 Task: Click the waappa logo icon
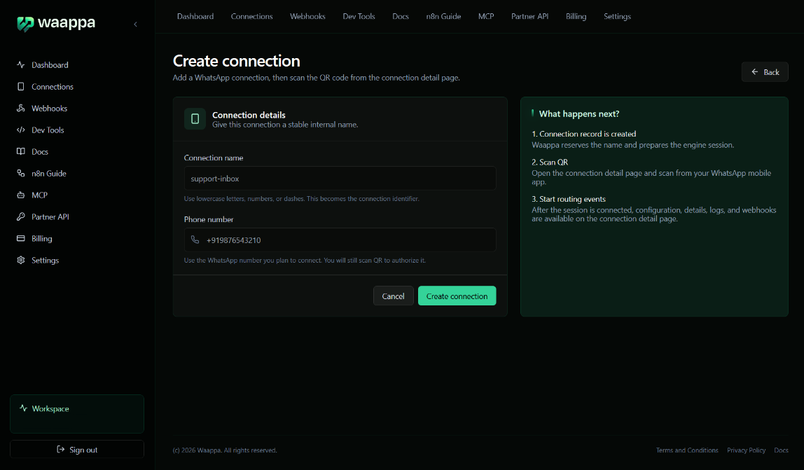click(x=25, y=24)
